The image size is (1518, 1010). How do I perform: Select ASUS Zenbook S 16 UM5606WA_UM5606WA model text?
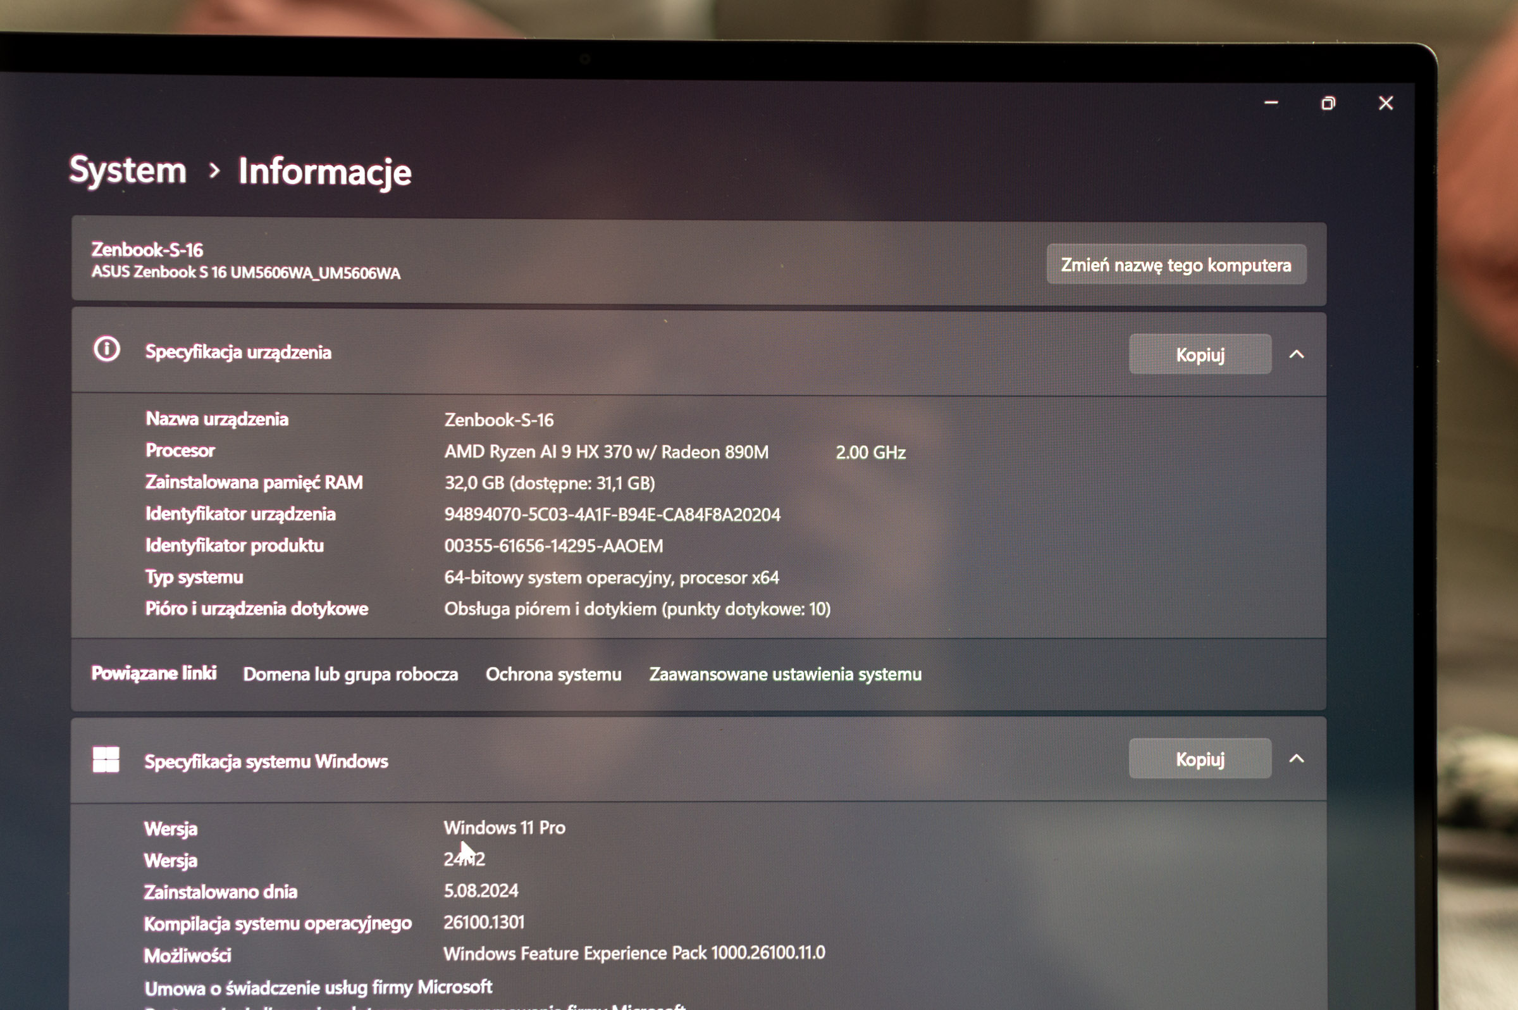coord(246,273)
